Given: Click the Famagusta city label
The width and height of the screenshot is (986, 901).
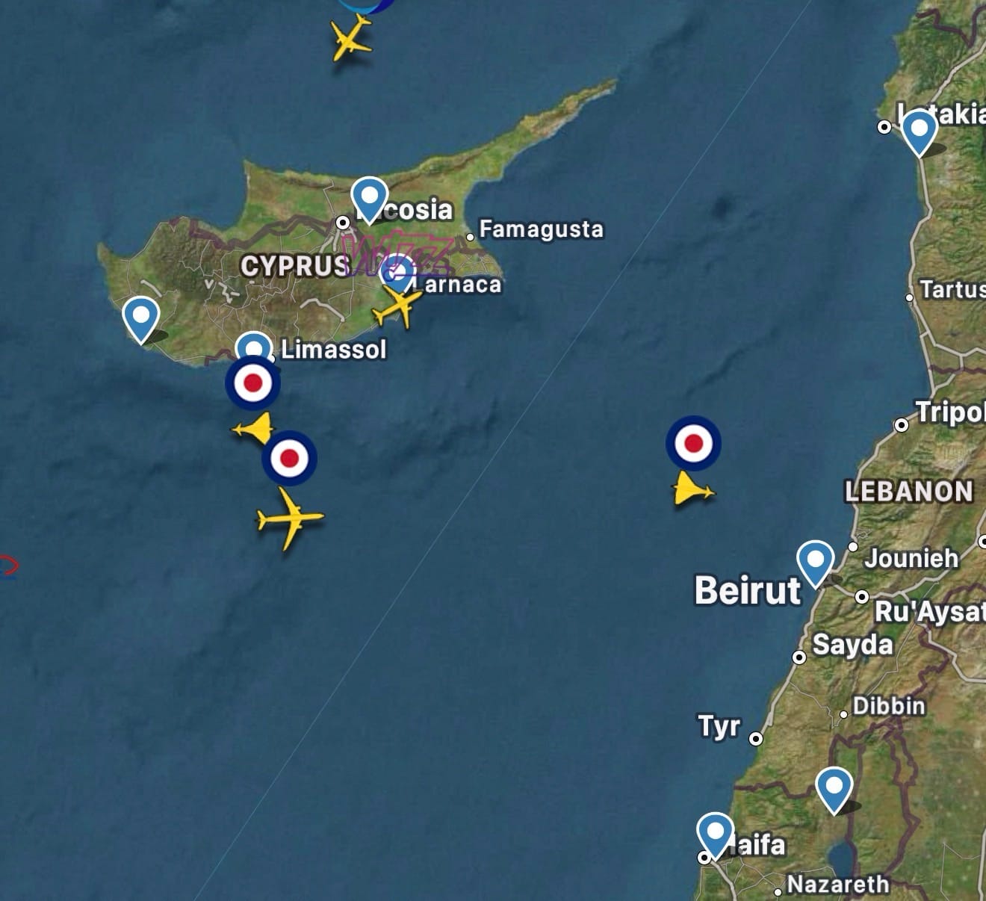Looking at the screenshot, I should coord(541,229).
